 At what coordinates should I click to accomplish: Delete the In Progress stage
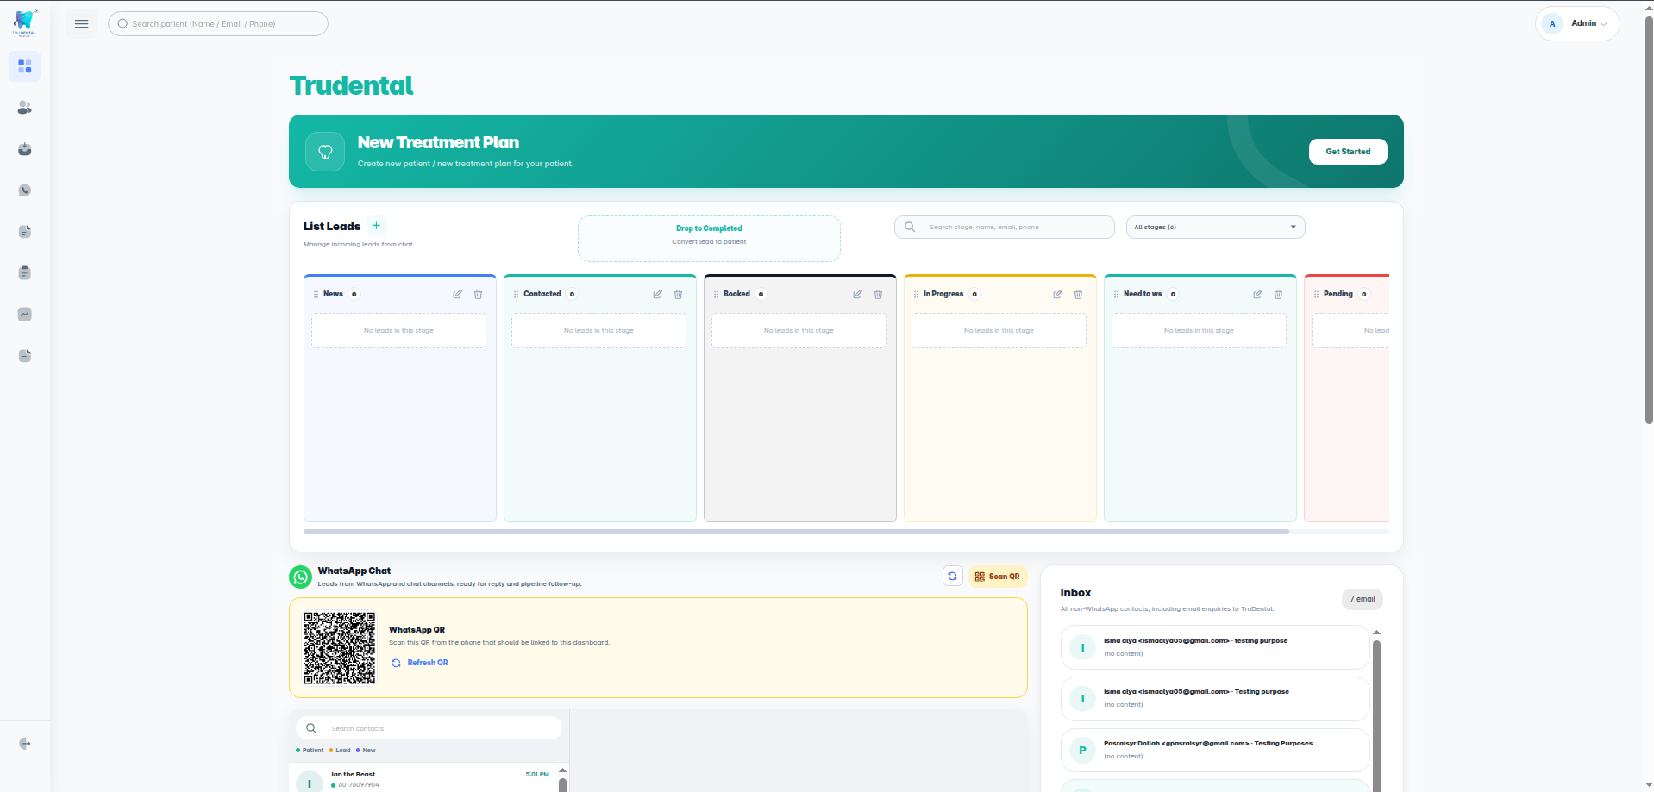point(1079,294)
